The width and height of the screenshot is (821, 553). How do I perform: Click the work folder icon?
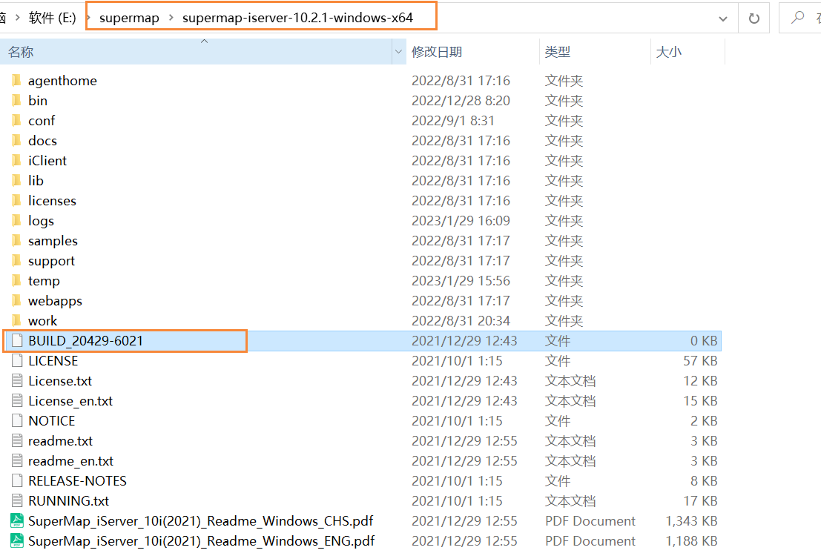click(17, 321)
